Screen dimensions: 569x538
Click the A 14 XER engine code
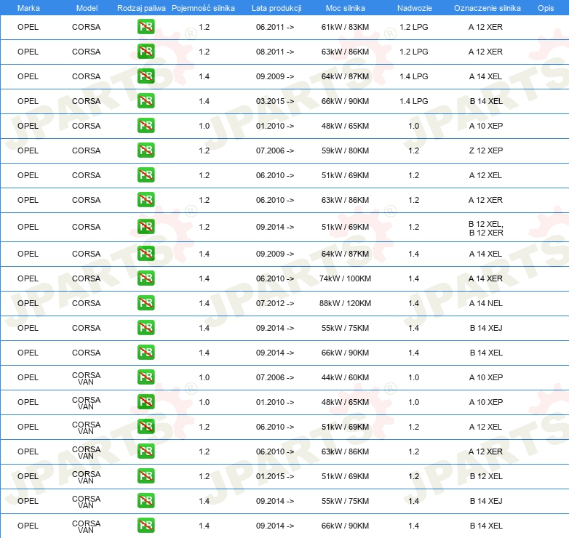tap(485, 278)
